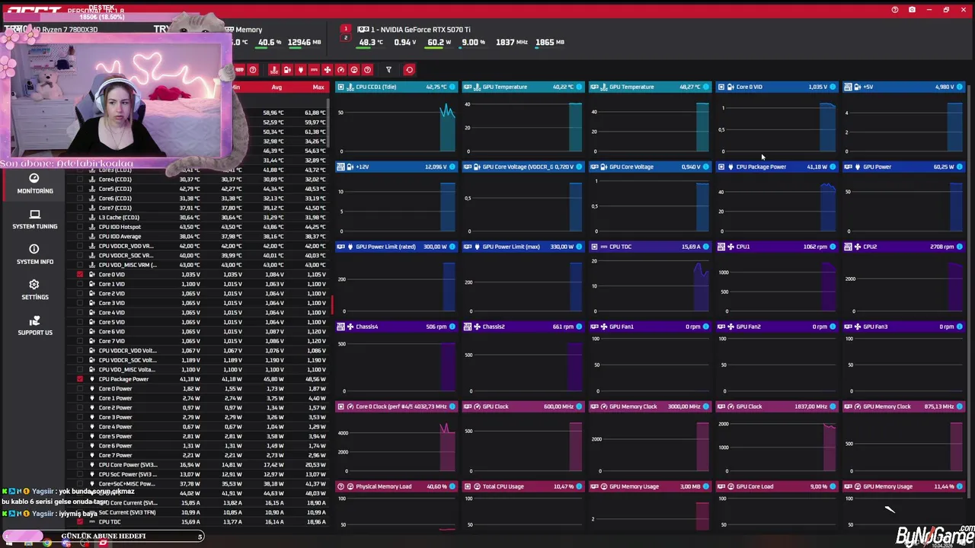Open Chrome from the Windows taskbar
This screenshot has width=975, height=548.
click(x=47, y=543)
